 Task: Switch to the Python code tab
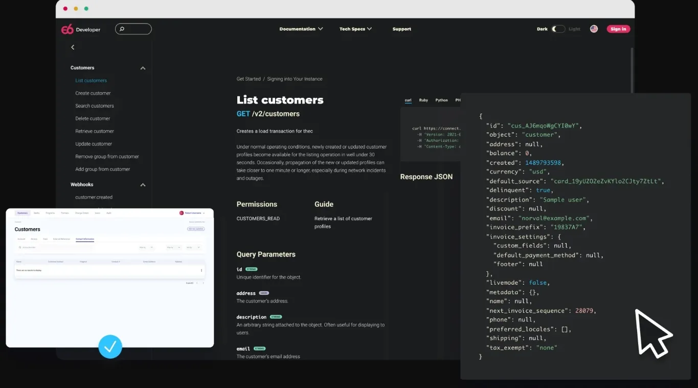(441, 100)
